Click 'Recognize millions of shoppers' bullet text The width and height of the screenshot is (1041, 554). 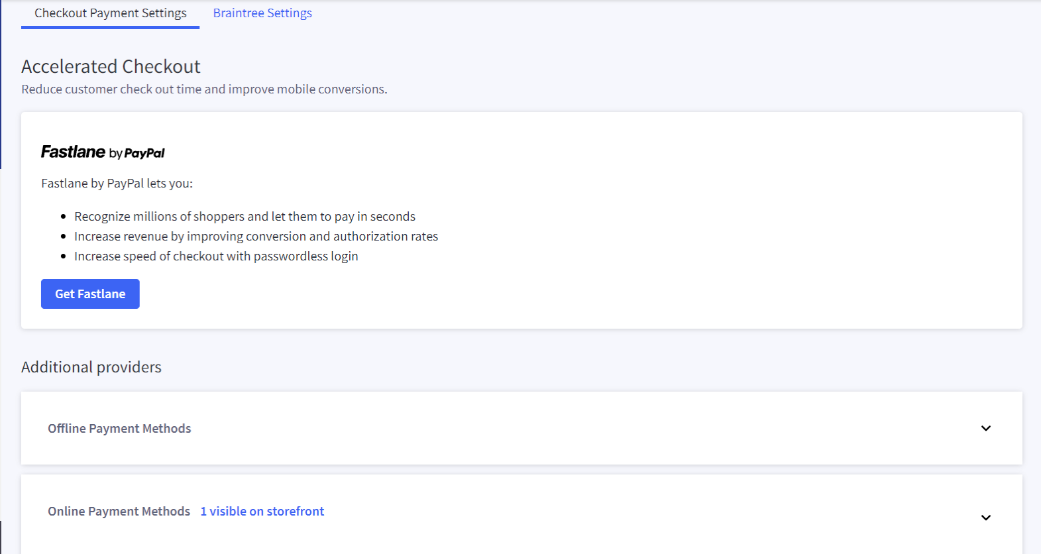tap(245, 216)
